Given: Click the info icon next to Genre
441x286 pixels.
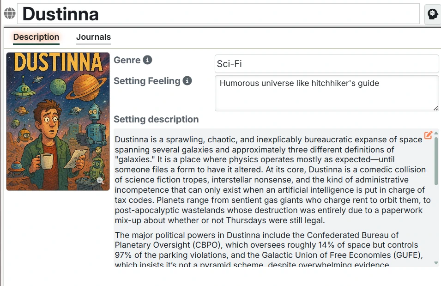Looking at the screenshot, I should pos(147,60).
